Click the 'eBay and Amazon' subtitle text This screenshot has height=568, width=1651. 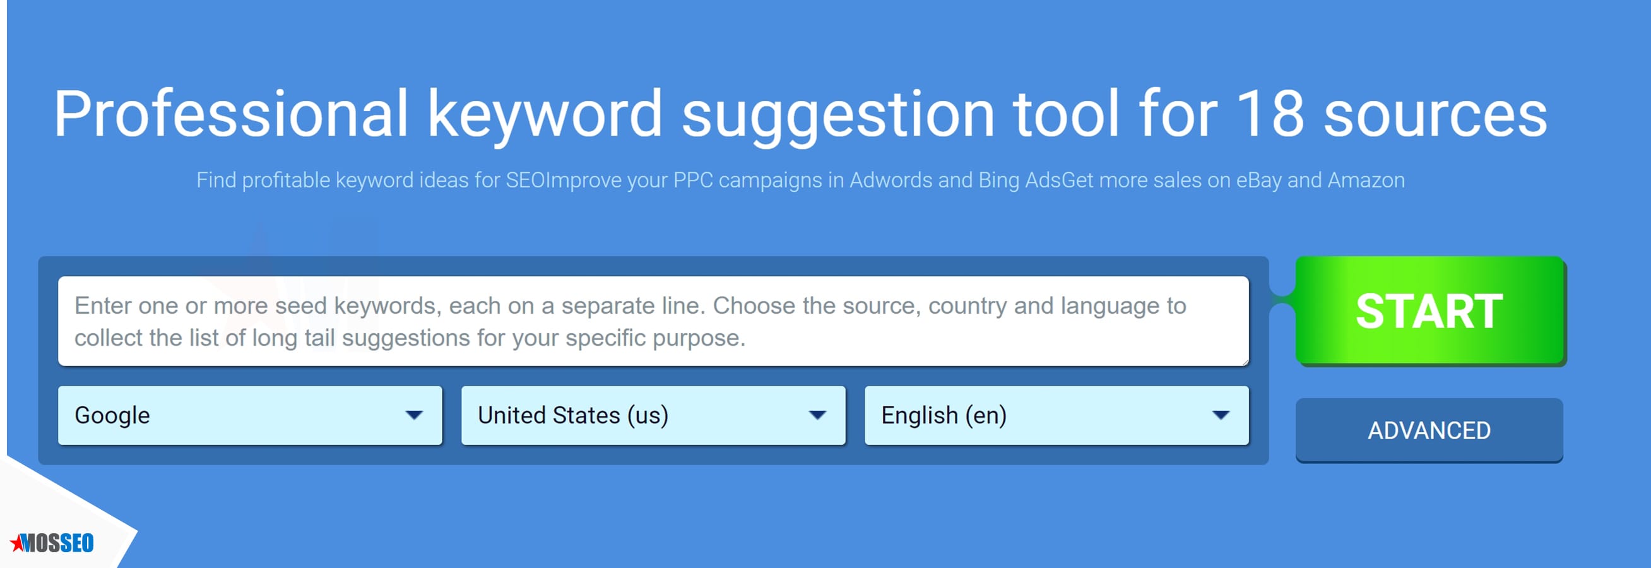point(1320,180)
